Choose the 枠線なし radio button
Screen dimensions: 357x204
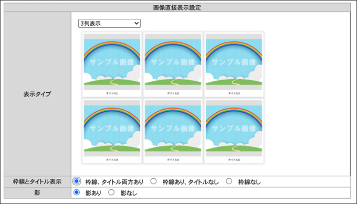229,181
